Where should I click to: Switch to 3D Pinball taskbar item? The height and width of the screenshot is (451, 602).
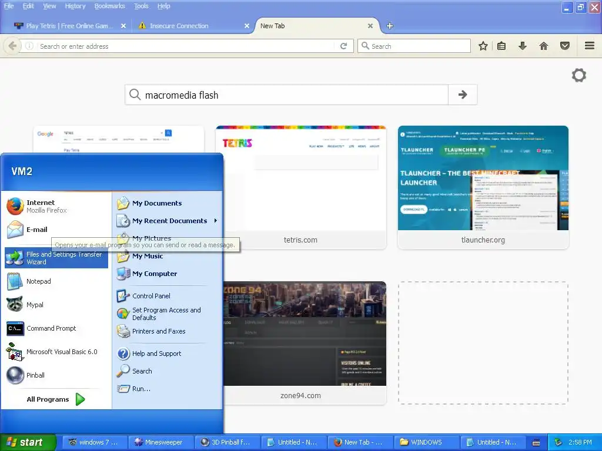226,442
